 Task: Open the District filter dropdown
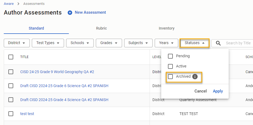tap(17, 43)
